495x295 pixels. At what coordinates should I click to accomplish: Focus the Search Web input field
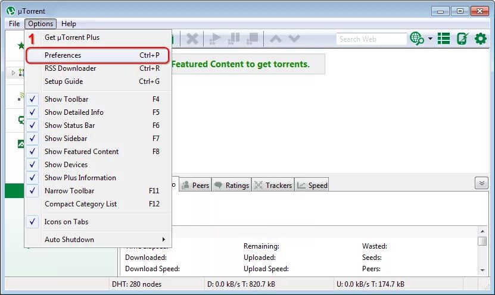pyautogui.click(x=371, y=39)
